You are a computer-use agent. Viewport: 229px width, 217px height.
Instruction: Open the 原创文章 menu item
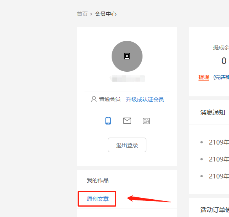click(x=98, y=199)
